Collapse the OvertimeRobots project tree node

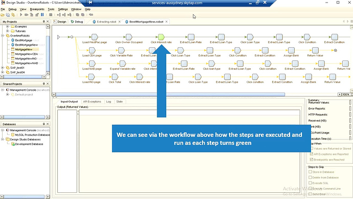click(3, 36)
